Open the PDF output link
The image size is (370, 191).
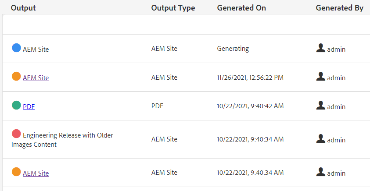pos(29,106)
